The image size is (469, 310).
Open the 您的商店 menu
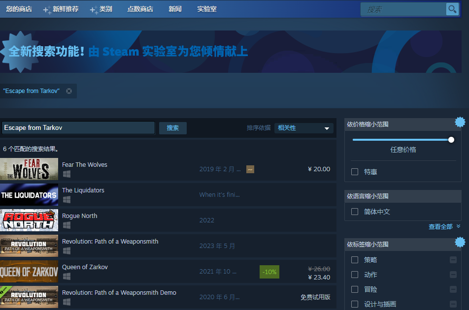pyautogui.click(x=19, y=9)
